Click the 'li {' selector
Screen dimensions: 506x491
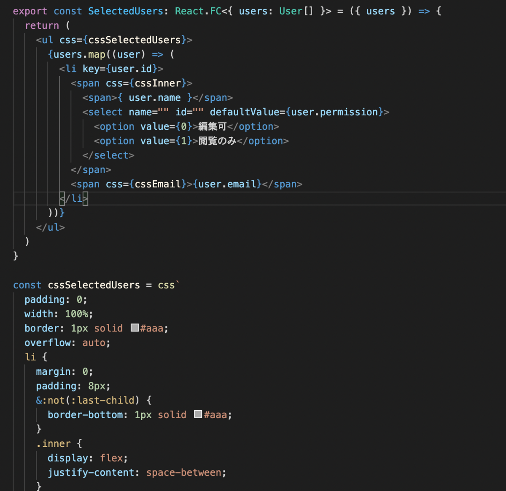tap(36, 357)
